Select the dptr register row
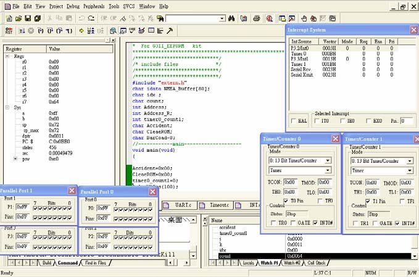 [x=58, y=136]
